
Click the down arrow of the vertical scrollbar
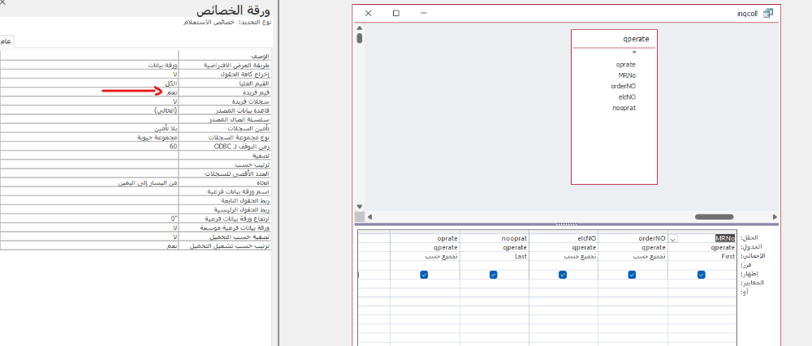359,206
